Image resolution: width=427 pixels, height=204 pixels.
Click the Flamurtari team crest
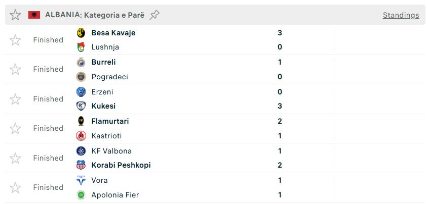coord(81,121)
